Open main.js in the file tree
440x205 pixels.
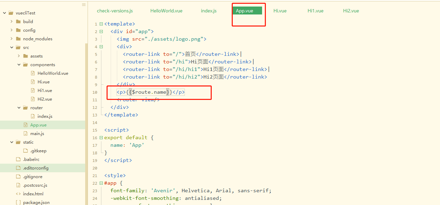click(37, 133)
